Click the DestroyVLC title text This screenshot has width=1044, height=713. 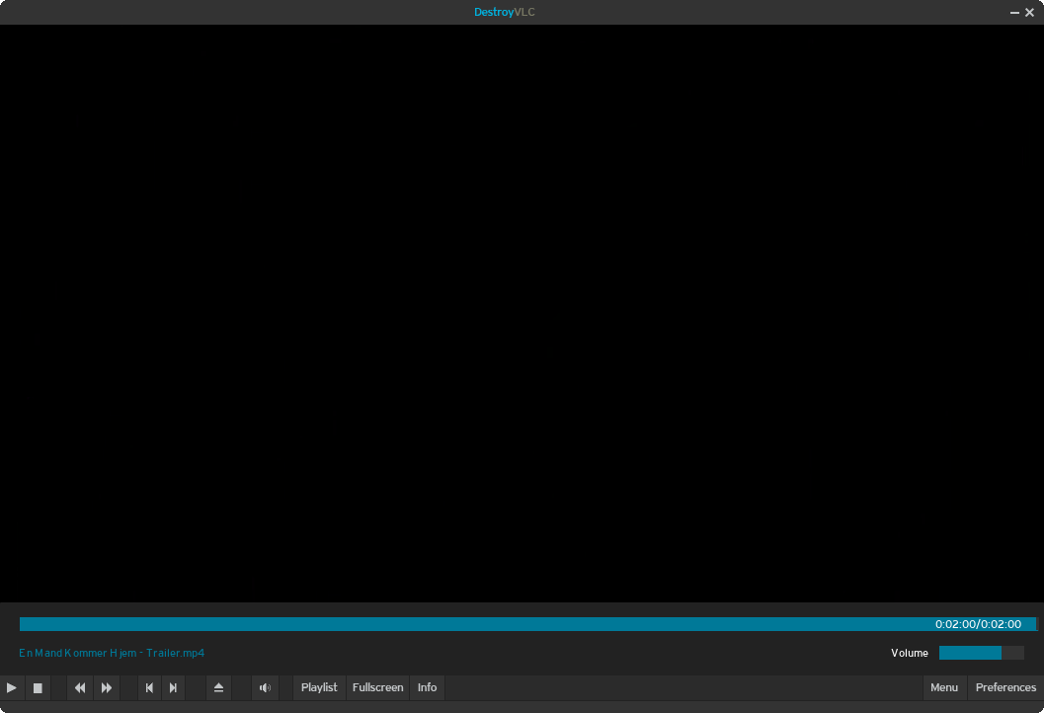point(505,12)
